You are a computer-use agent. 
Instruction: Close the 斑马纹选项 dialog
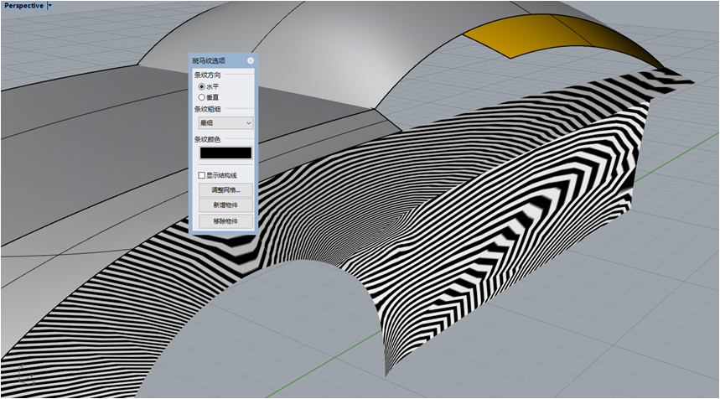coord(250,61)
